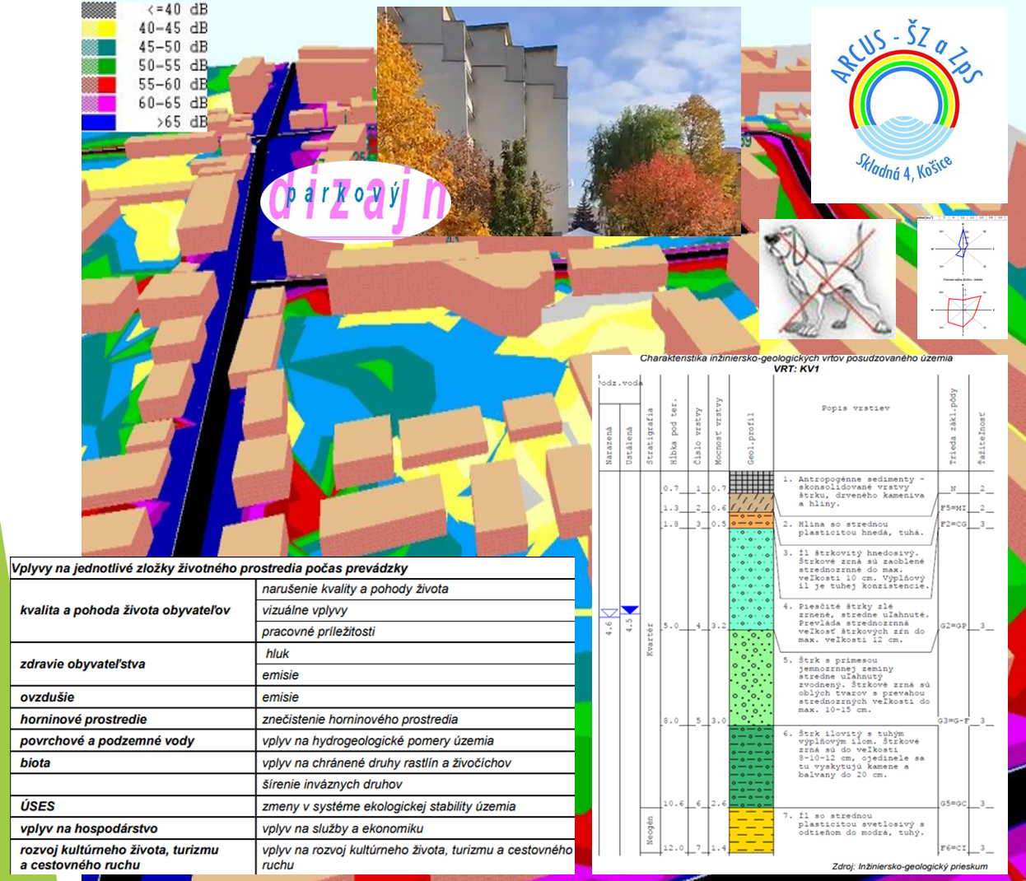This screenshot has height=881, width=1026.
Task: Click the 'zdravie obyvateľstva' table row header
Action: click(82, 664)
